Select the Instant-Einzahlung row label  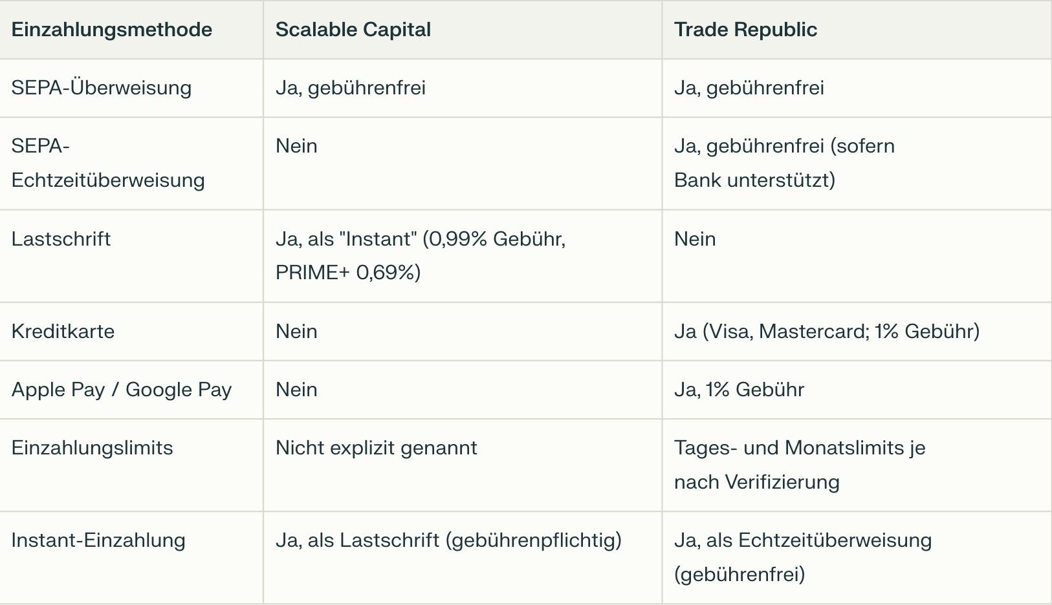(x=98, y=540)
